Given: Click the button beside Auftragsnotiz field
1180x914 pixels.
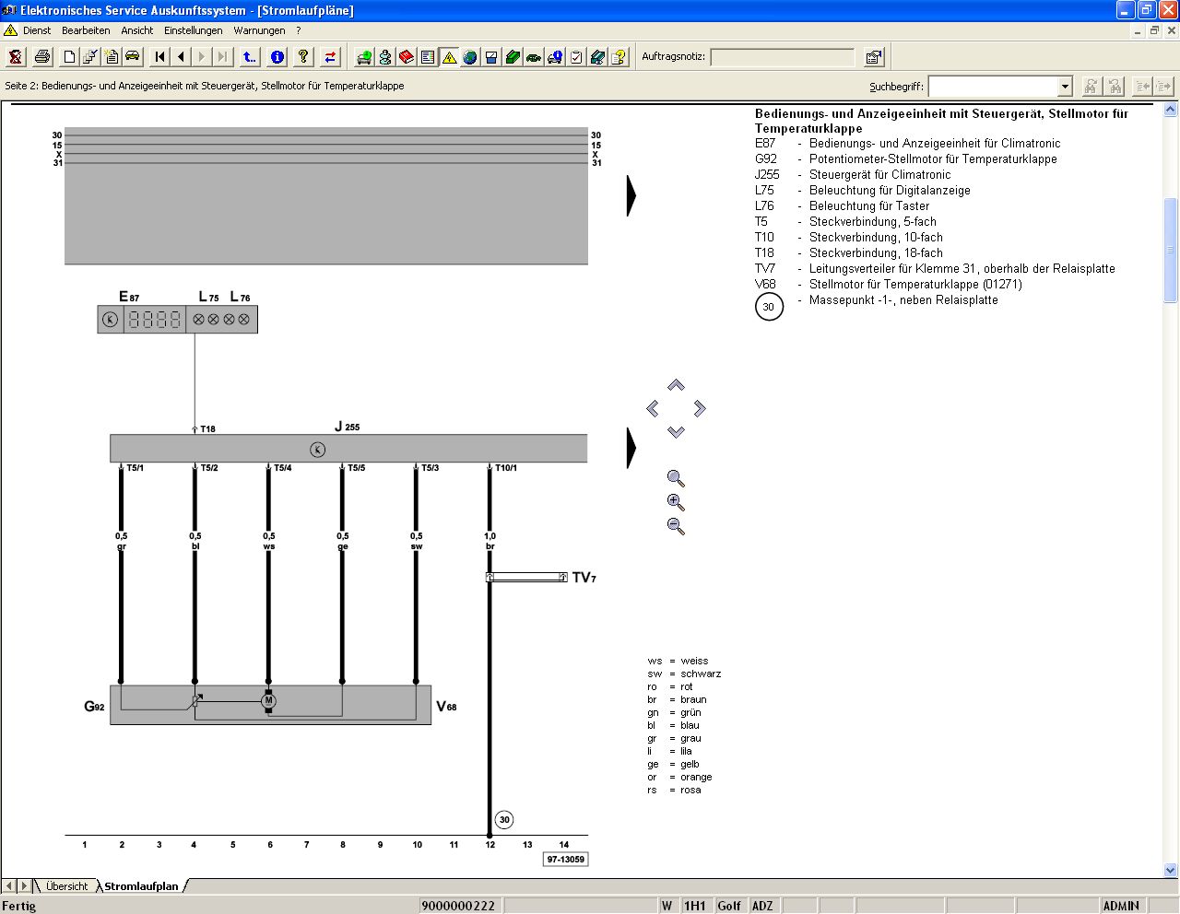Looking at the screenshot, I should (x=874, y=57).
